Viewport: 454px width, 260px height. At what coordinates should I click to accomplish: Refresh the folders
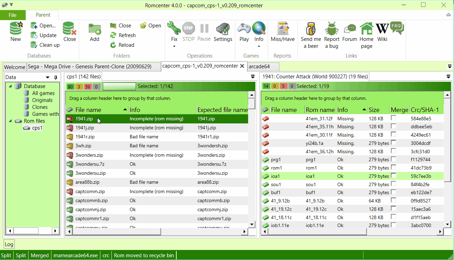[123, 35]
